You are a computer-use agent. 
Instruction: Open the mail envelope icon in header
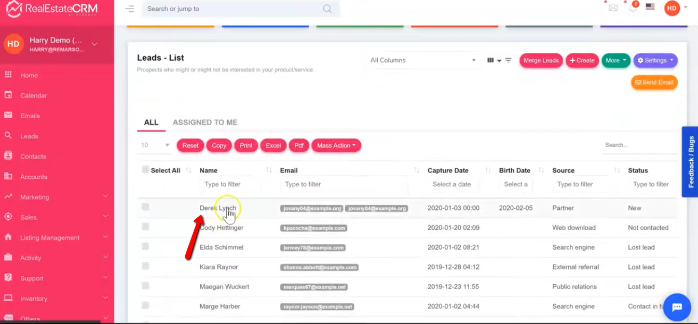[613, 8]
